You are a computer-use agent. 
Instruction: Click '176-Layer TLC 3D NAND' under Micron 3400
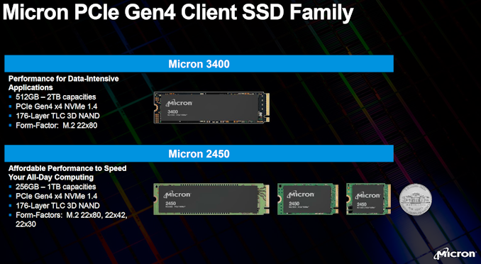click(57, 116)
